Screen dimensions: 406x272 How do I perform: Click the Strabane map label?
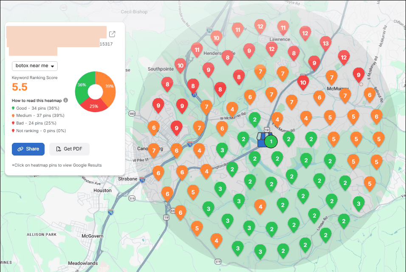pos(128,179)
